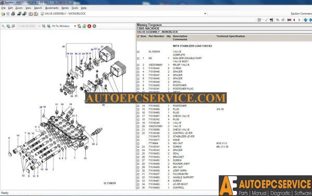Click the grey tag icon right of the cart
Image resolution: width=312 pixels, height=196 pixels.
[x=278, y=20]
